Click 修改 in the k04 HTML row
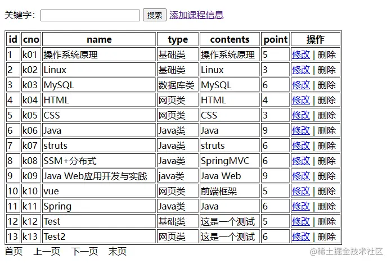Screen dimensions: 391x264 [x=301, y=100]
